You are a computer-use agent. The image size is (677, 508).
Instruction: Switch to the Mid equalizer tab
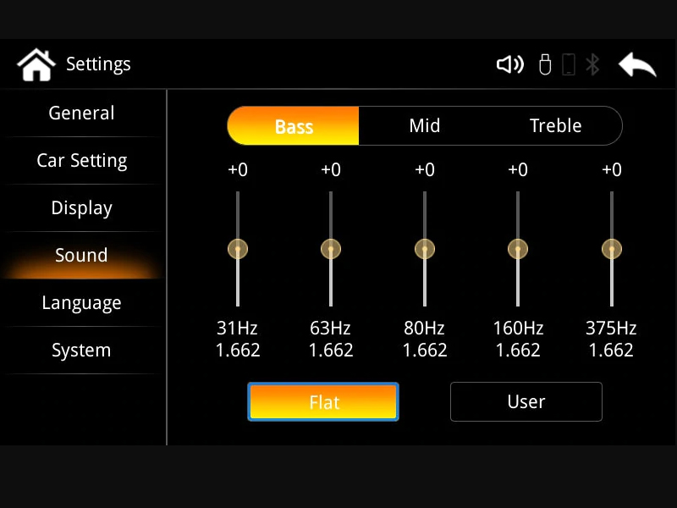(x=424, y=126)
